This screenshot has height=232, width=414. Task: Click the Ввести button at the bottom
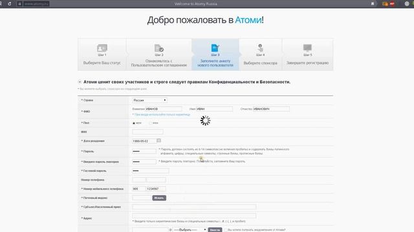click(215, 229)
